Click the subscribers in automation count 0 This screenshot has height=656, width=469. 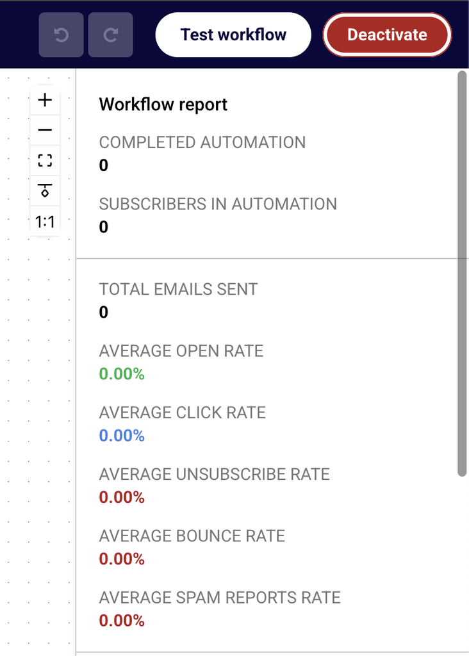104,227
